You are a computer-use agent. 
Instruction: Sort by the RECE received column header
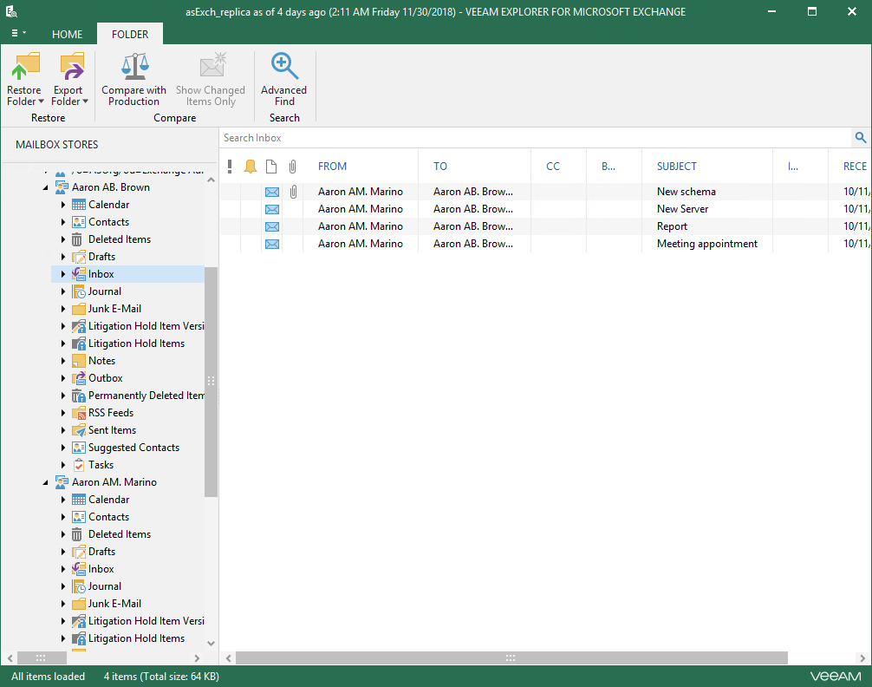coord(855,166)
